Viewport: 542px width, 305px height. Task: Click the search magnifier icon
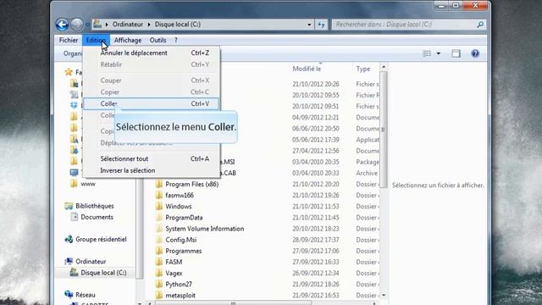pyautogui.click(x=480, y=25)
